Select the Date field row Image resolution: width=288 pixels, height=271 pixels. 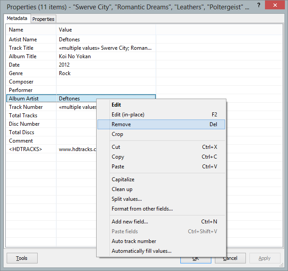pyautogui.click(x=81, y=65)
